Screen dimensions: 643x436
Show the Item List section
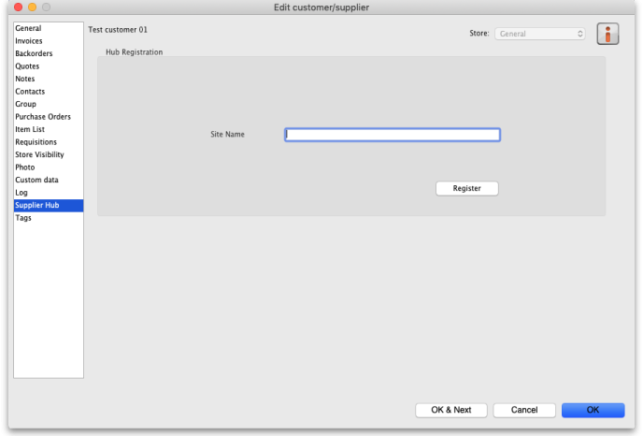click(x=30, y=130)
